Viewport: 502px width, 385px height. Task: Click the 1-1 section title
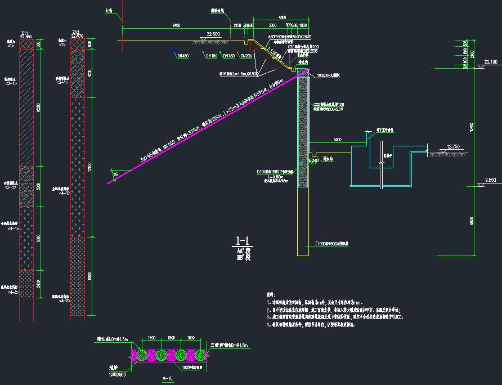coord(243,241)
